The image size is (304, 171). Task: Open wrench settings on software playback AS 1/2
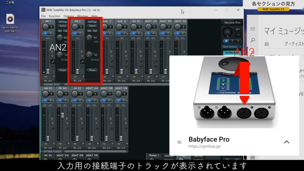click(x=82, y=129)
